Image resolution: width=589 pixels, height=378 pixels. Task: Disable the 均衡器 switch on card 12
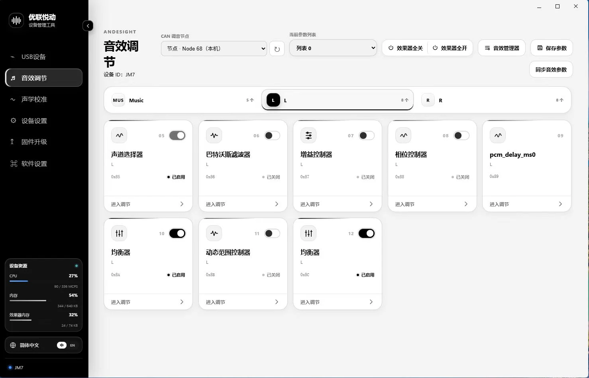[367, 233]
